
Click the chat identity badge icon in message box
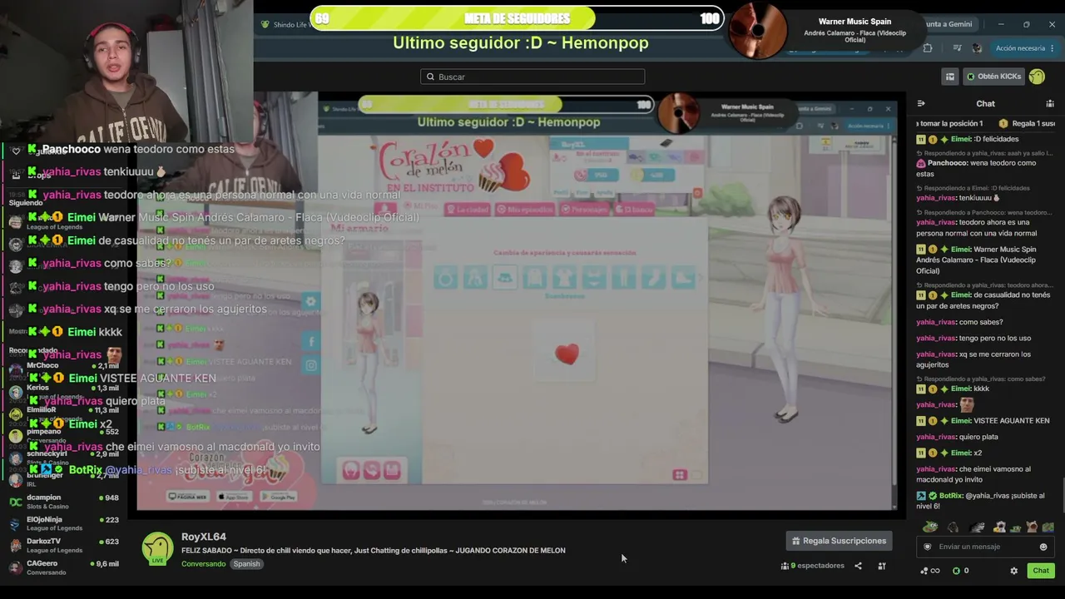pos(928,547)
